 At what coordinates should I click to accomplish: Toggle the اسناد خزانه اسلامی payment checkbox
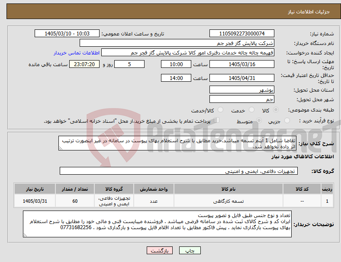(x=217, y=120)
